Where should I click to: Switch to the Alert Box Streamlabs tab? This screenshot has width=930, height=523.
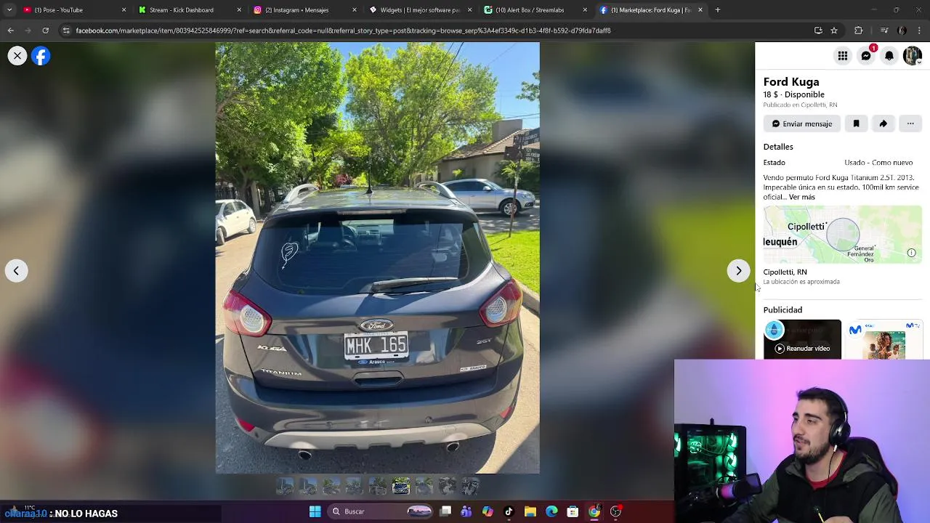[535, 10]
